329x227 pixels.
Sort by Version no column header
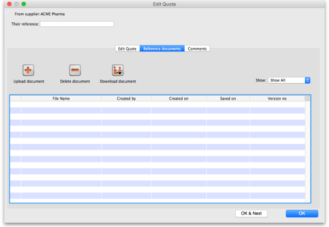(277, 98)
